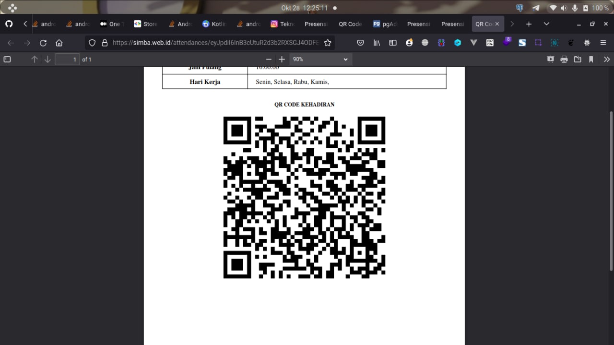Switch to the pgAd tab
614x345 pixels.
pos(385,24)
